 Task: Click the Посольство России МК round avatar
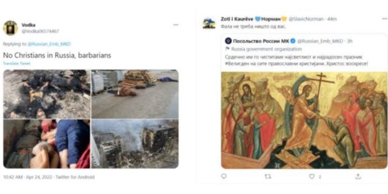pyautogui.click(x=228, y=41)
